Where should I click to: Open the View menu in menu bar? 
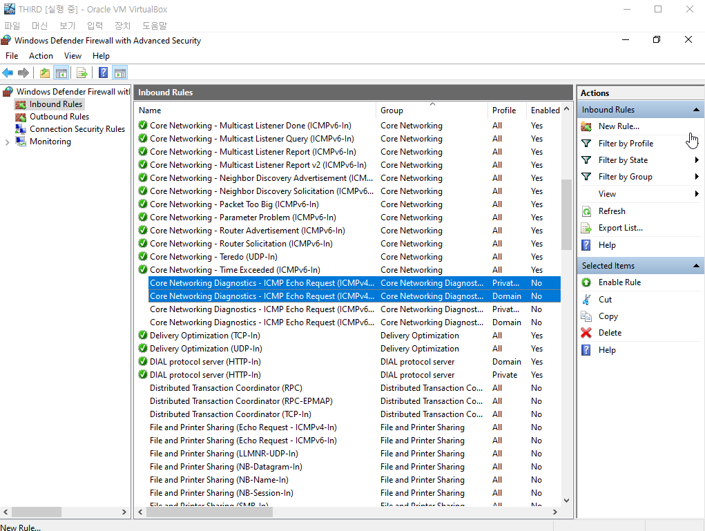click(73, 56)
